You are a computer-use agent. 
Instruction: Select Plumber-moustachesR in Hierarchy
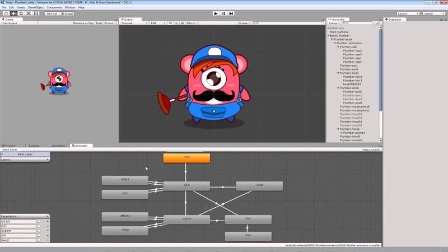(x=354, y=106)
